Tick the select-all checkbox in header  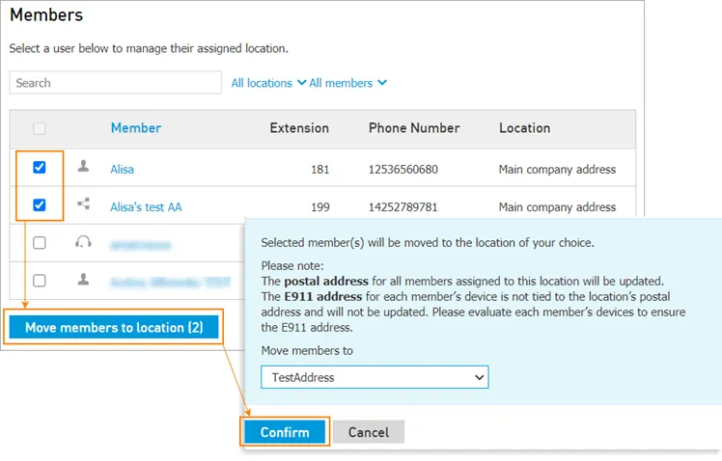pos(40,128)
